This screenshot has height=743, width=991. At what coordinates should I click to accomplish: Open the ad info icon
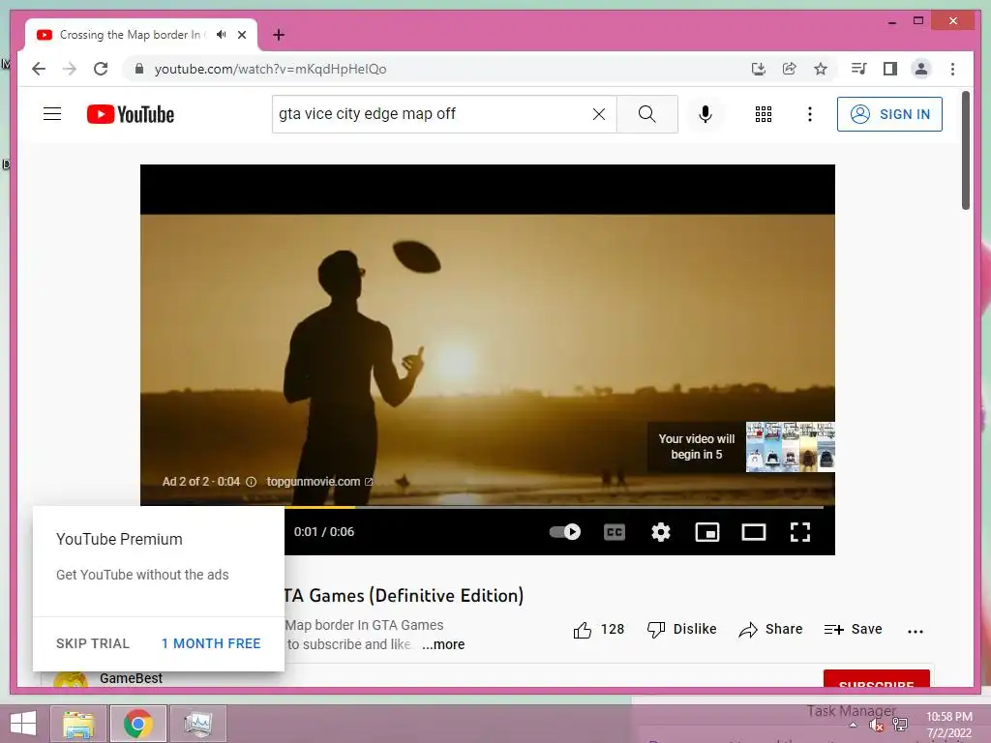251,482
